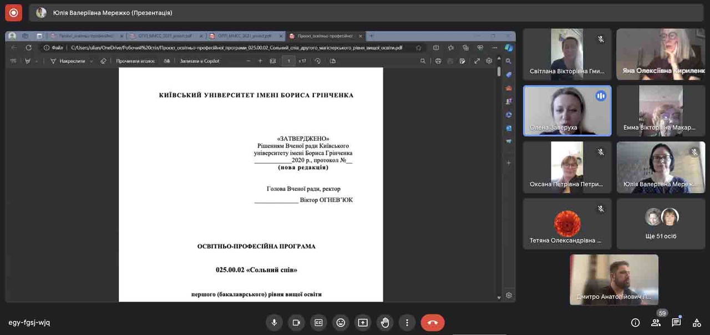Screen dimensions: 710x335
Task: Open the emoji reactions button
Action: point(341,322)
